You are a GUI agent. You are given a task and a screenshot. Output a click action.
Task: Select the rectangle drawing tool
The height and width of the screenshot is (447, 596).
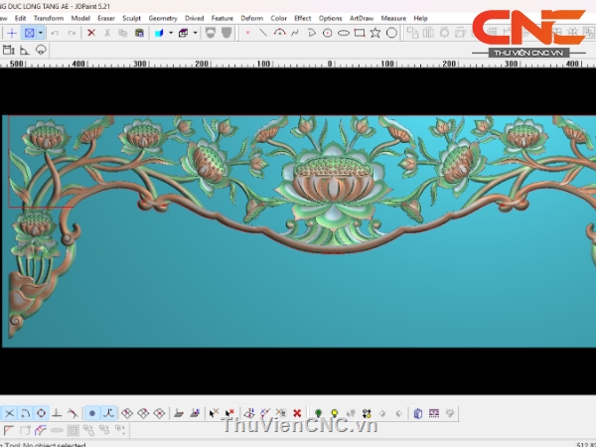[x=360, y=33]
